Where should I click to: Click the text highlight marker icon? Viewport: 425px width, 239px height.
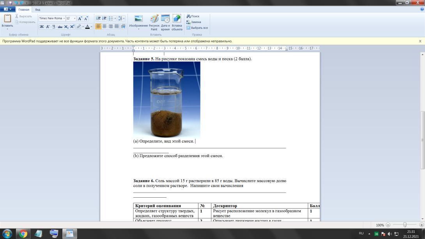(79, 27)
